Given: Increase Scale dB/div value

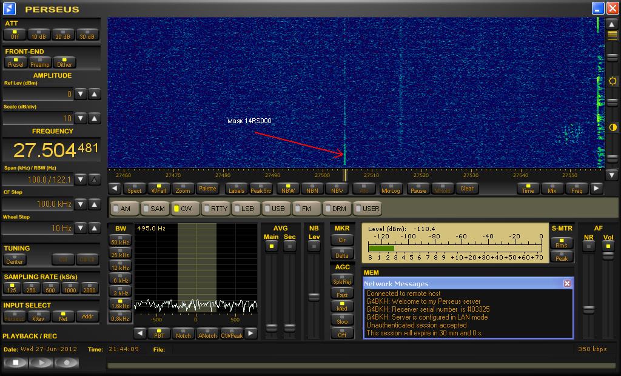Looking at the screenshot, I should coord(94,118).
